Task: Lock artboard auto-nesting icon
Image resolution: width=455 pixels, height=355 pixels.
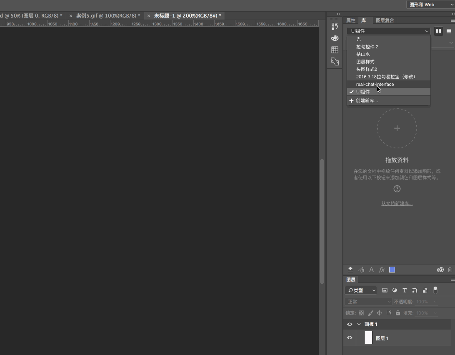Action: point(389,313)
